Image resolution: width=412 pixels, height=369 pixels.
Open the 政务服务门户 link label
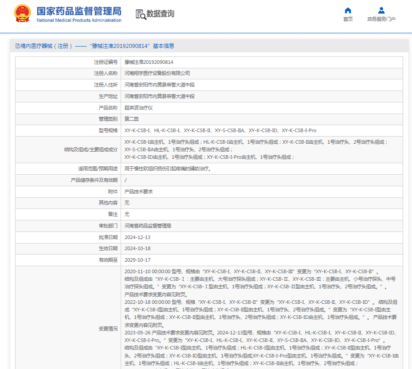pyautogui.click(x=381, y=19)
